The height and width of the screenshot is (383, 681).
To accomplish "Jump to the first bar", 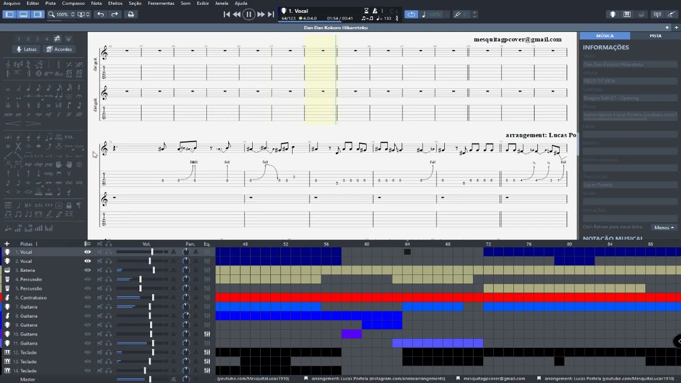I will click(x=227, y=14).
